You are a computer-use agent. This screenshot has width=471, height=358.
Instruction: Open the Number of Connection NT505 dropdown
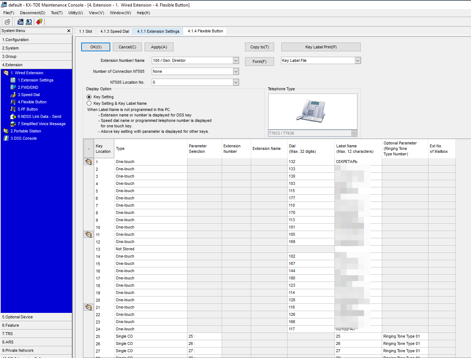236,71
